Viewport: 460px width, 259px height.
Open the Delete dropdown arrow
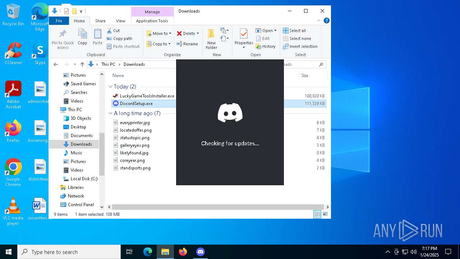[x=198, y=33]
